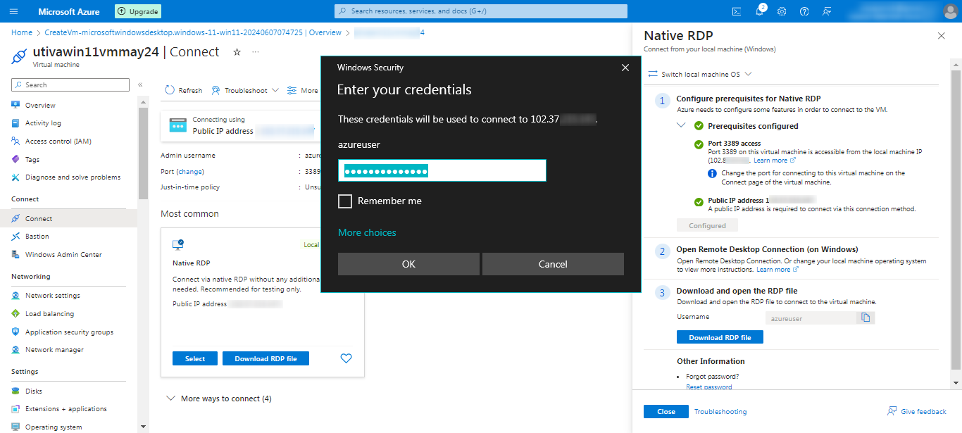Click the user account avatar
Viewport: 962px width, 433px height.
[950, 11]
